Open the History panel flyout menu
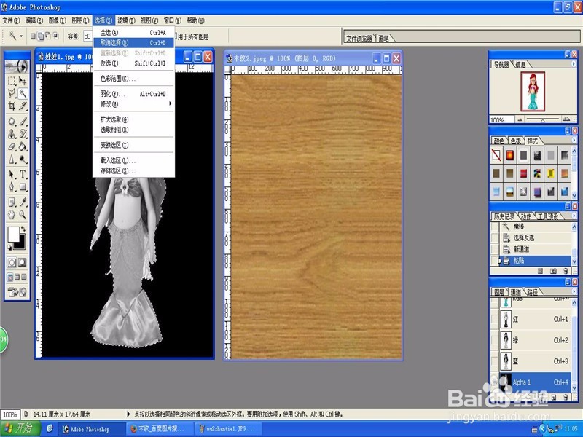 click(574, 216)
